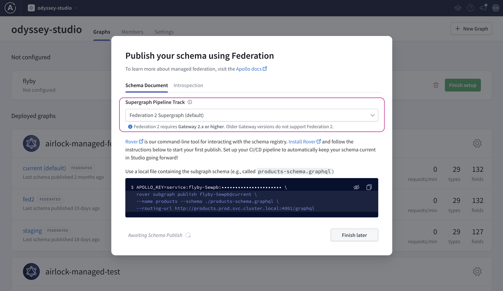Select the Schema Document tab
Screen dimensions: 503x291
(147, 85)
